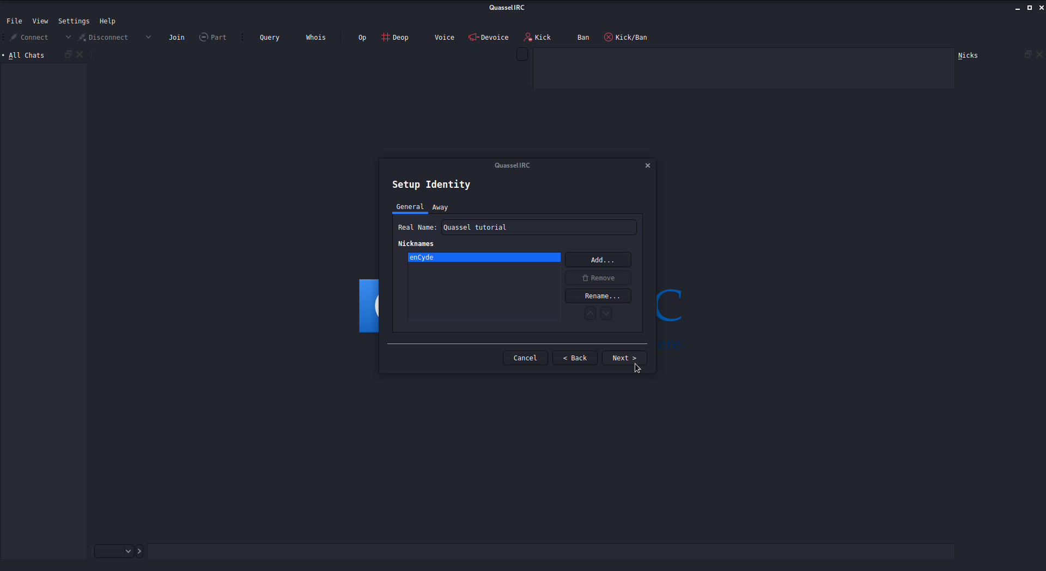Open the Settings menu
1046x571 pixels.
(x=74, y=21)
